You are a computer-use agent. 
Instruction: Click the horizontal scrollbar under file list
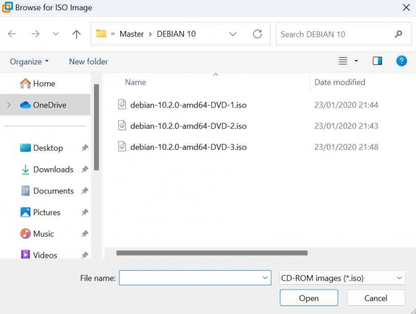212,253
